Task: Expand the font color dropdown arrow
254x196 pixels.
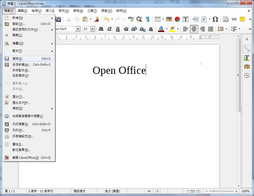Action: (x=167, y=29)
